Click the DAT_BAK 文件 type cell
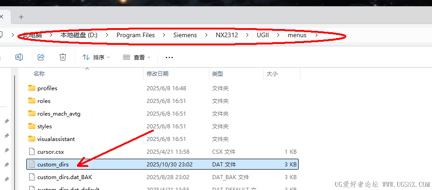Viewport: 432px width, 190px height. click(230, 177)
